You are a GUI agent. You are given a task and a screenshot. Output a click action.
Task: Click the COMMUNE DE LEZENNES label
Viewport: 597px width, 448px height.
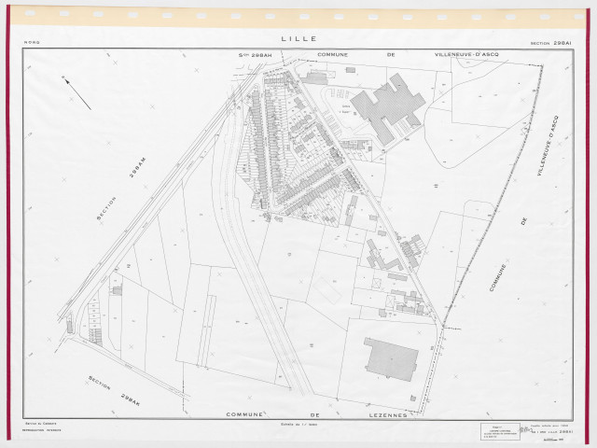(x=317, y=413)
